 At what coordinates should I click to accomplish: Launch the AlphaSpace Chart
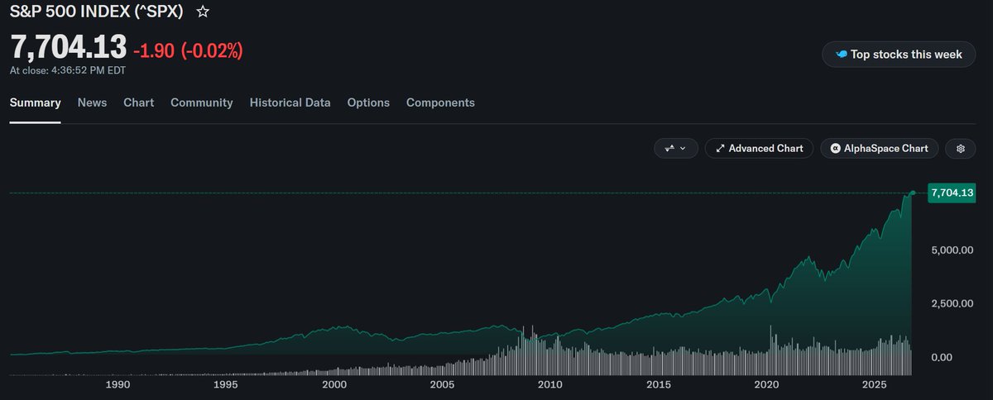pos(880,149)
